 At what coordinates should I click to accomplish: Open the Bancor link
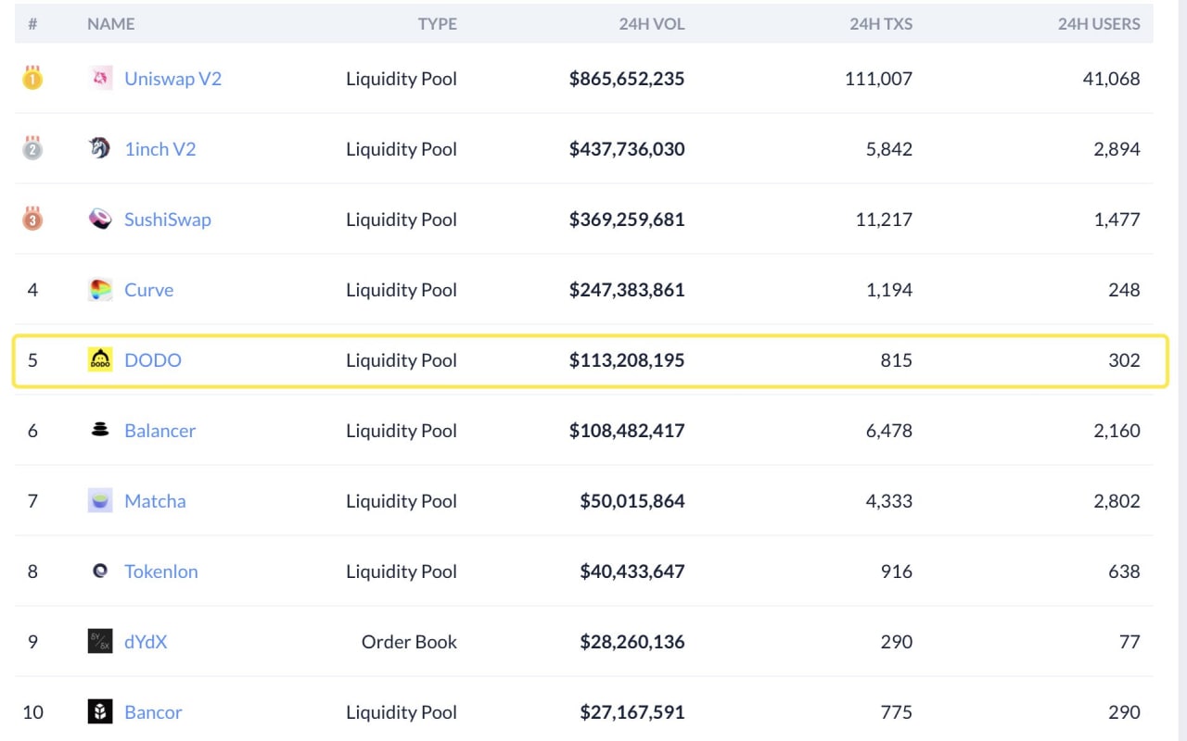pyautogui.click(x=153, y=712)
